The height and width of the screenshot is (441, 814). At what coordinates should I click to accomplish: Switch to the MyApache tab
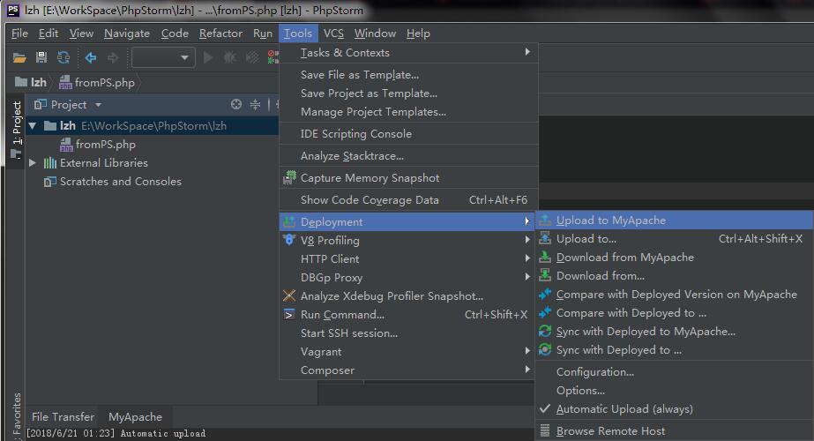click(135, 416)
